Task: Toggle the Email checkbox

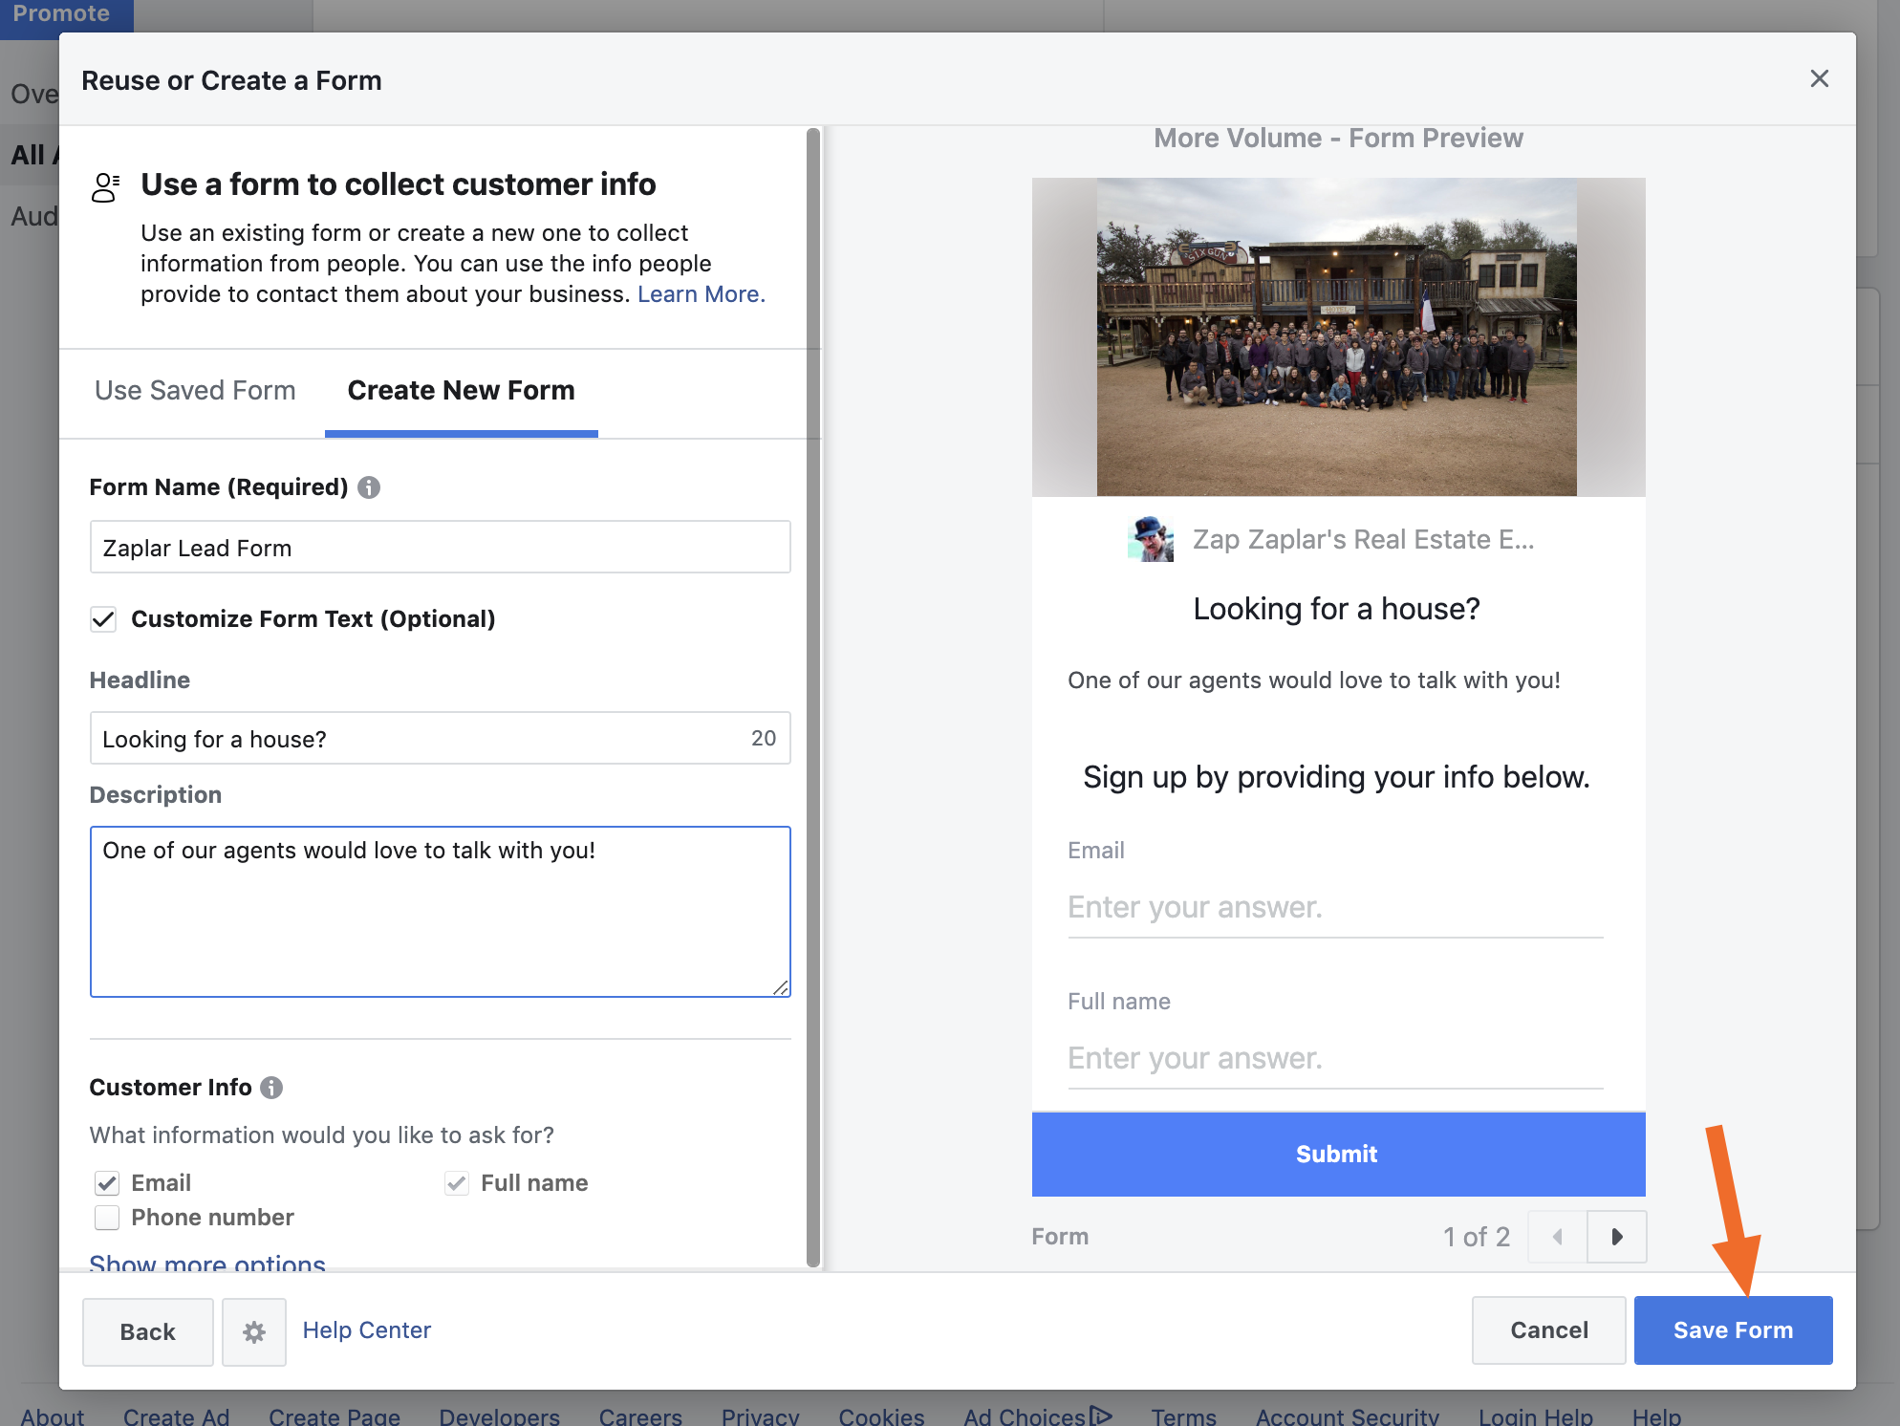Action: (x=107, y=1183)
